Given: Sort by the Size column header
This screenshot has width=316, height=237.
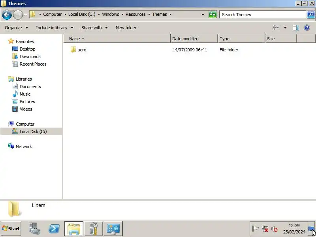Looking at the screenshot, I should click(x=281, y=39).
